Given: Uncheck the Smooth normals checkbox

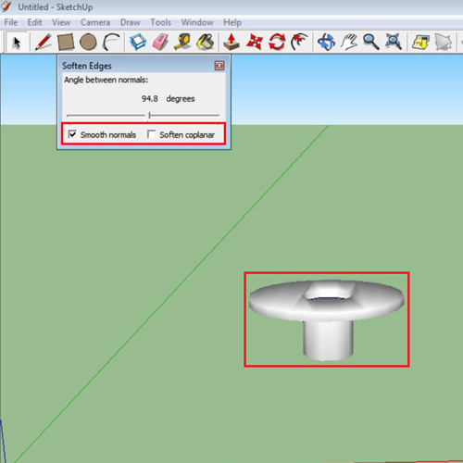Looking at the screenshot, I should pyautogui.click(x=72, y=134).
